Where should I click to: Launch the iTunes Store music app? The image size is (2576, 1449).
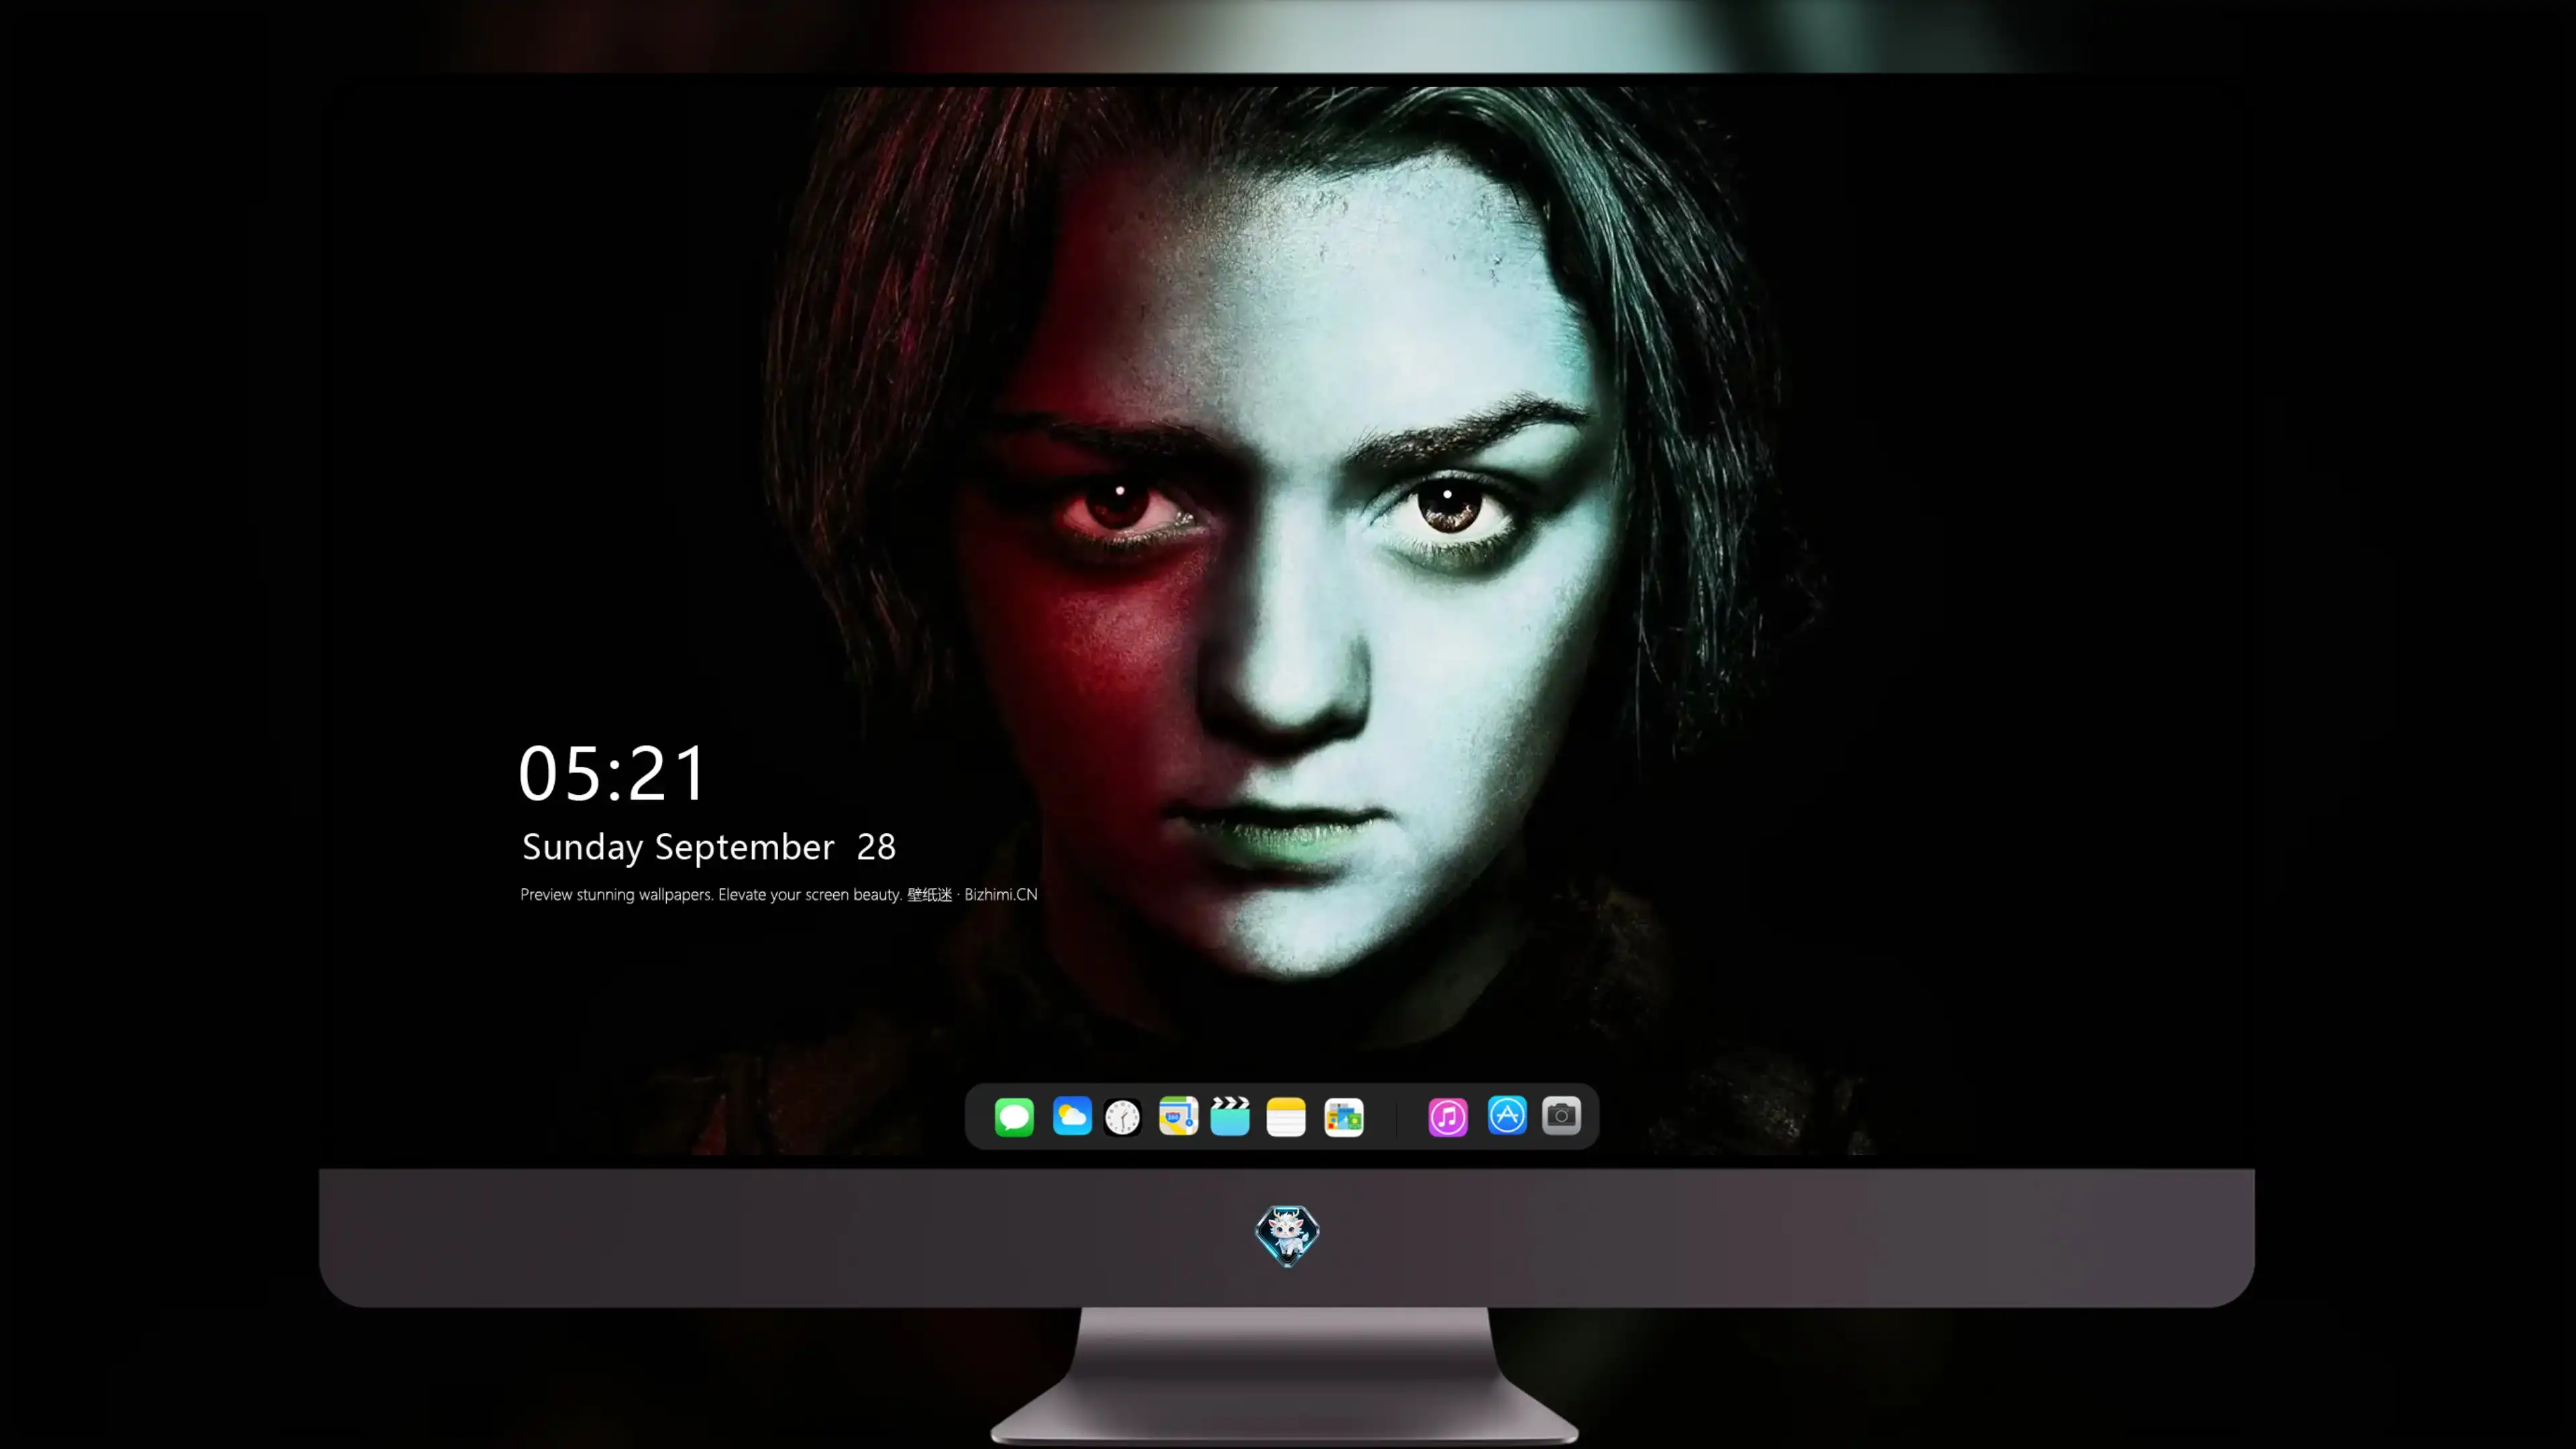(x=1448, y=1116)
